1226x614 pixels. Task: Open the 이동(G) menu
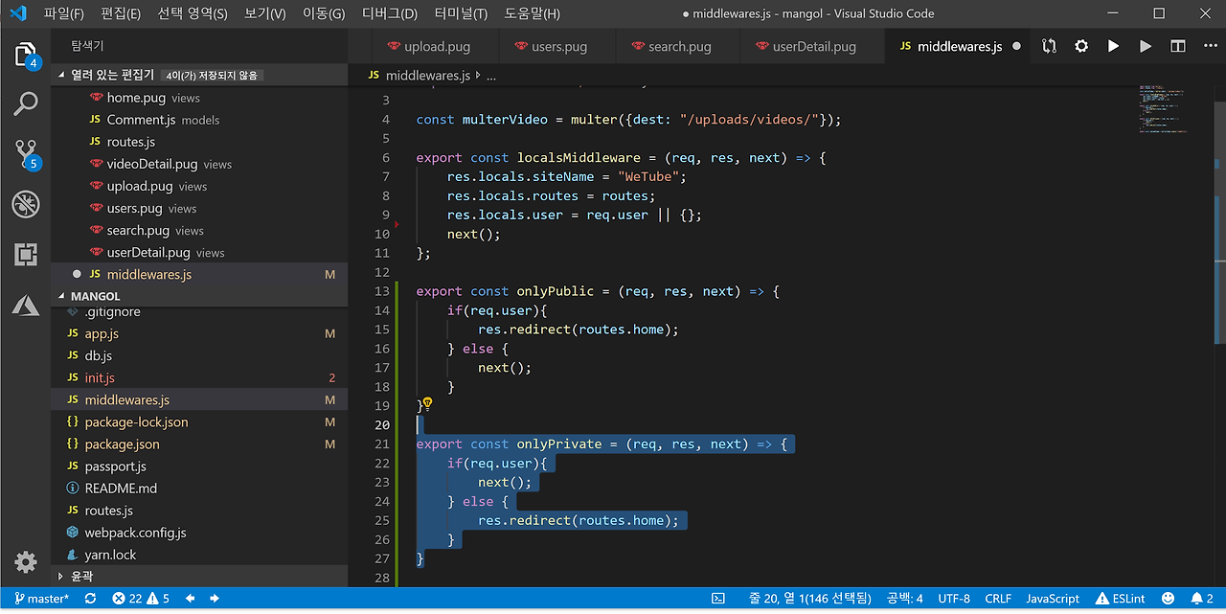pyautogui.click(x=324, y=13)
